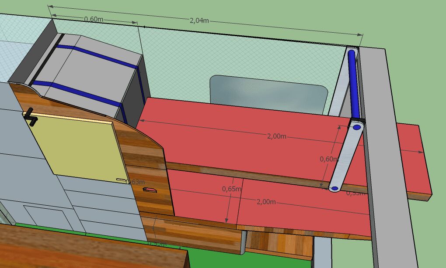
Task: Click the 2,00m label on upper red panel
Action: click(x=276, y=136)
